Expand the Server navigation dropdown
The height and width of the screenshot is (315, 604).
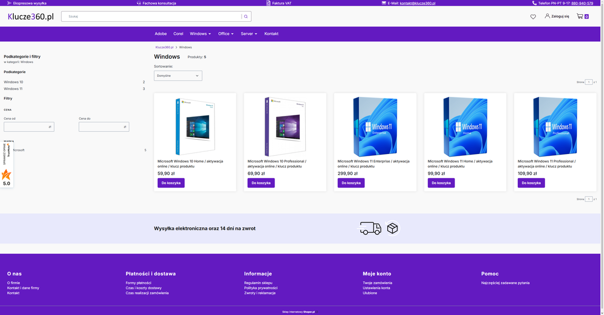coord(248,33)
